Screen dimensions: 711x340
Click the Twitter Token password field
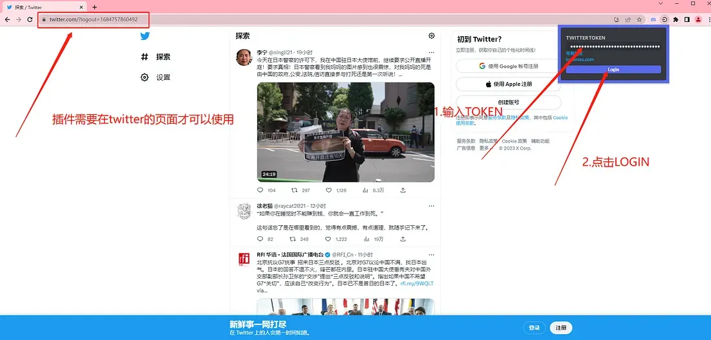click(x=613, y=46)
